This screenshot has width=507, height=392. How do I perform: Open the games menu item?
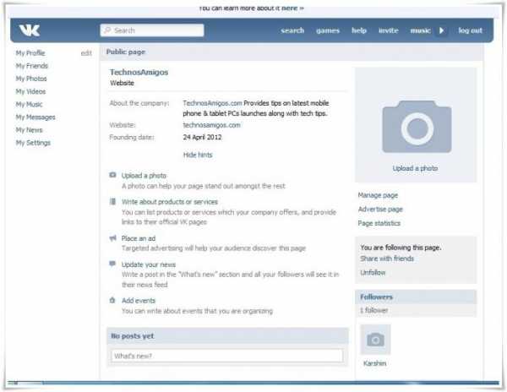pyautogui.click(x=328, y=30)
